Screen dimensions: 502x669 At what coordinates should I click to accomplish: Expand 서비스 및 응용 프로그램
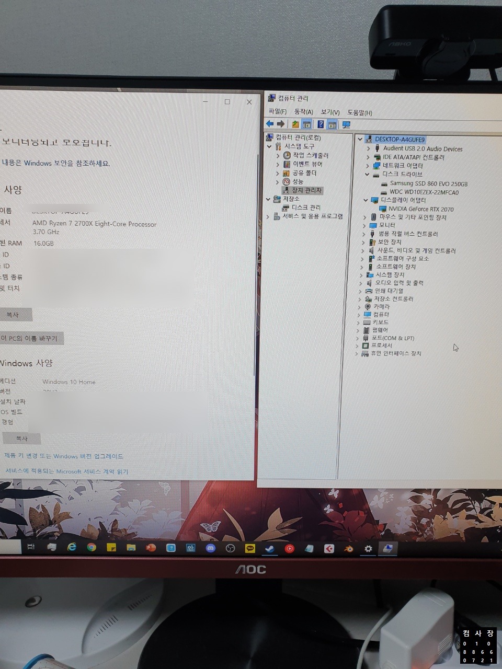[268, 216]
